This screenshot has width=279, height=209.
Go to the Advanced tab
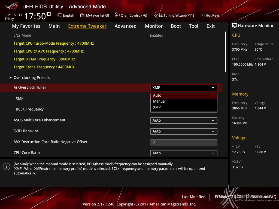coord(126,26)
